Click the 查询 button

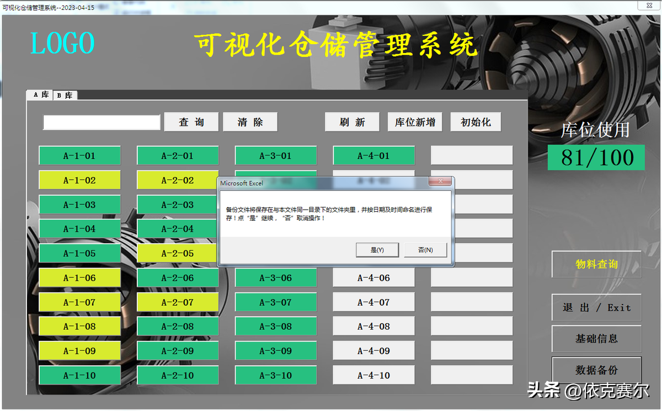(x=191, y=122)
